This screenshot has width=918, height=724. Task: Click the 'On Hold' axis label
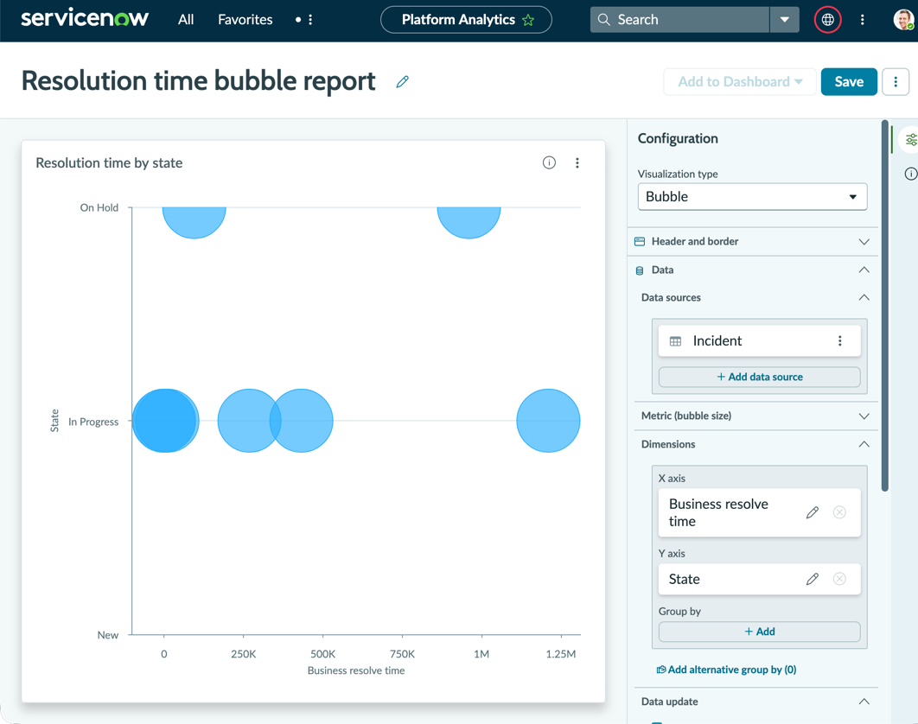pos(99,207)
